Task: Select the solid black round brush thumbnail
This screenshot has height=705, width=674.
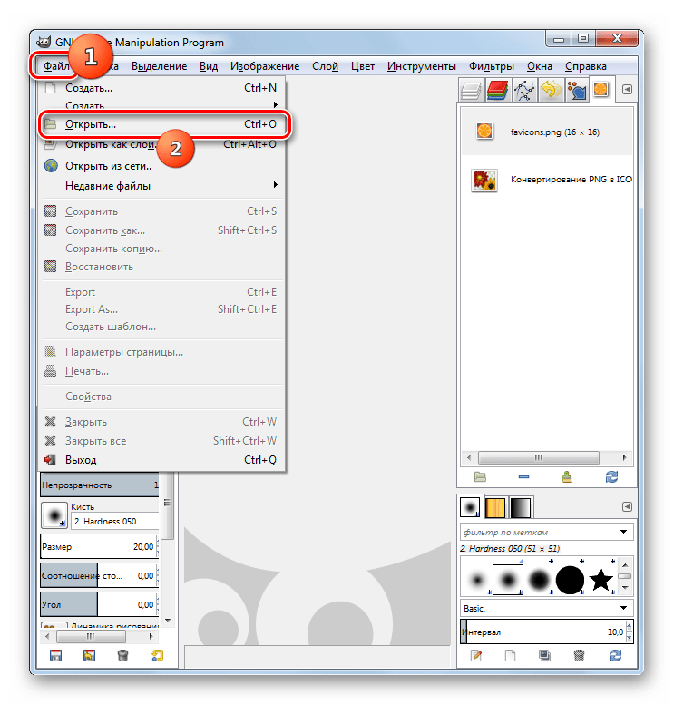Action: click(x=570, y=579)
